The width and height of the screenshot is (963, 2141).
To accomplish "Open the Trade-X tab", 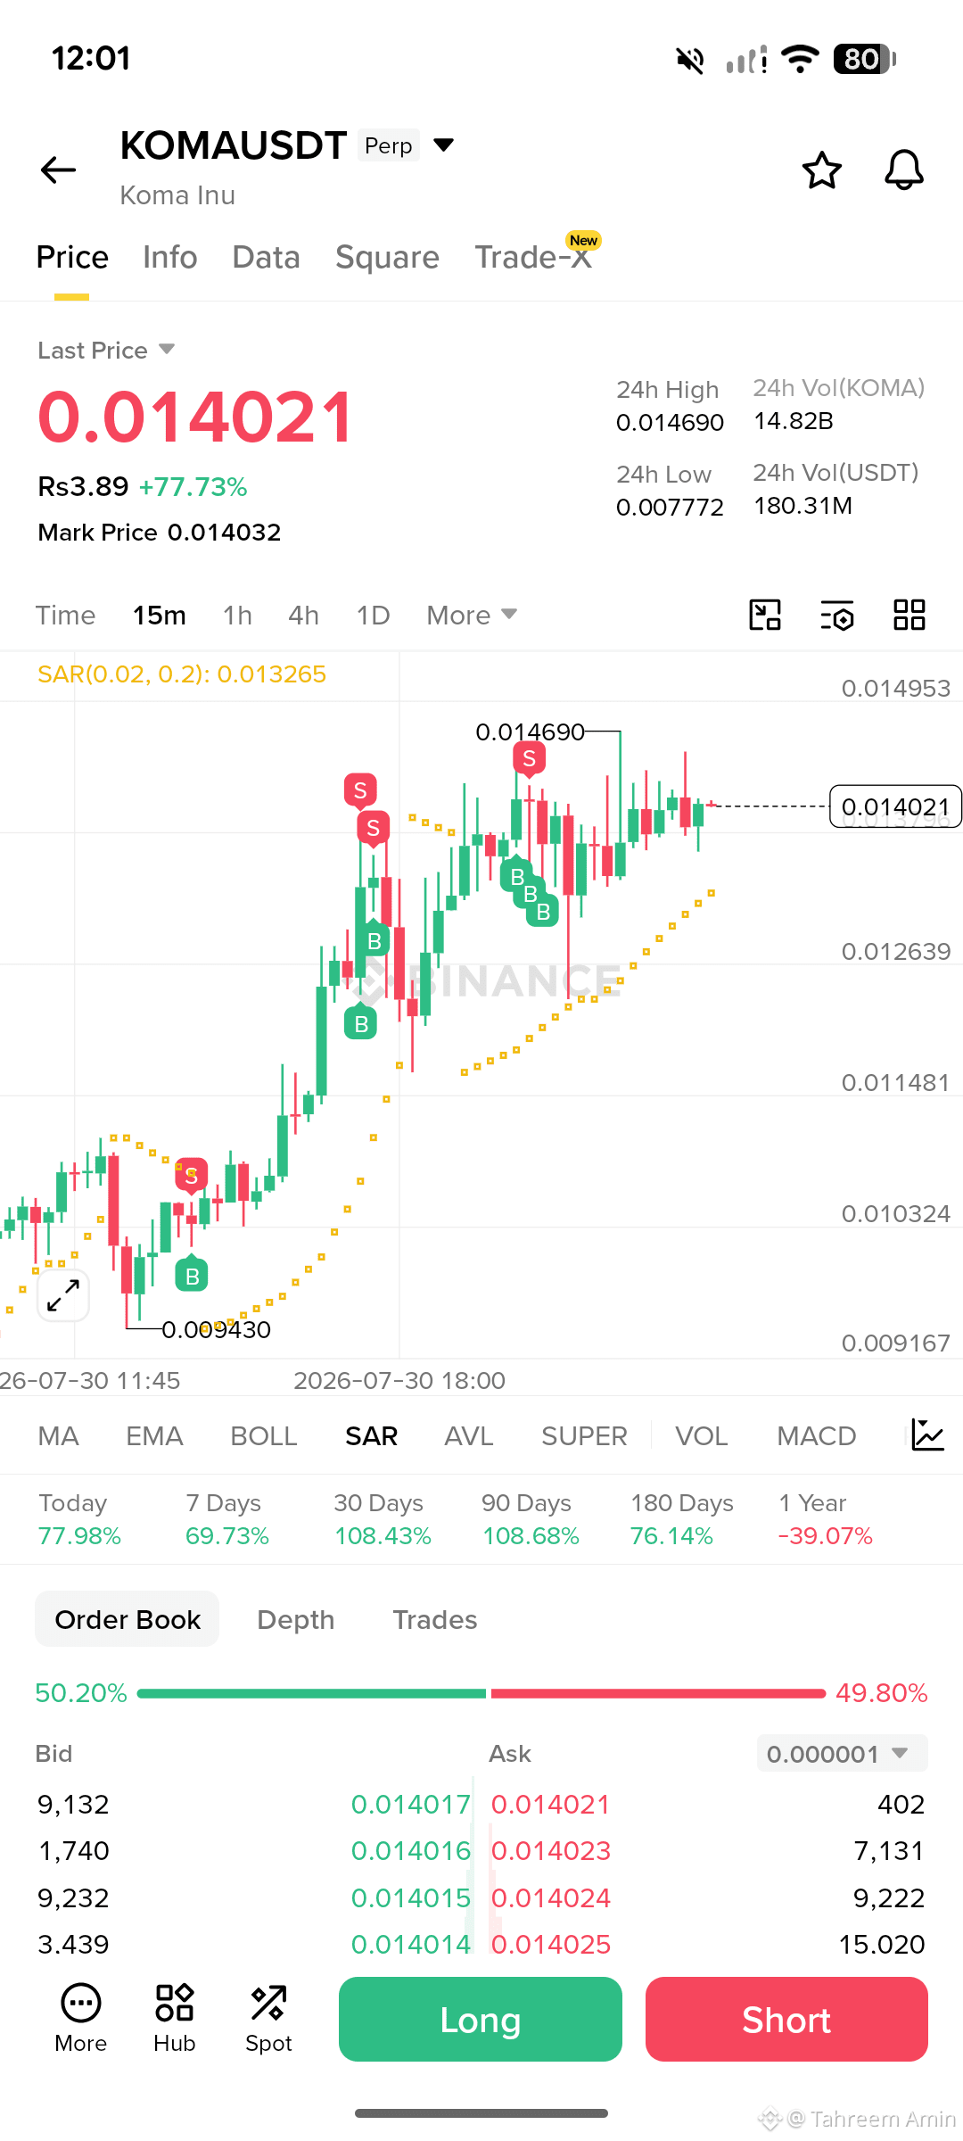I will tap(533, 257).
